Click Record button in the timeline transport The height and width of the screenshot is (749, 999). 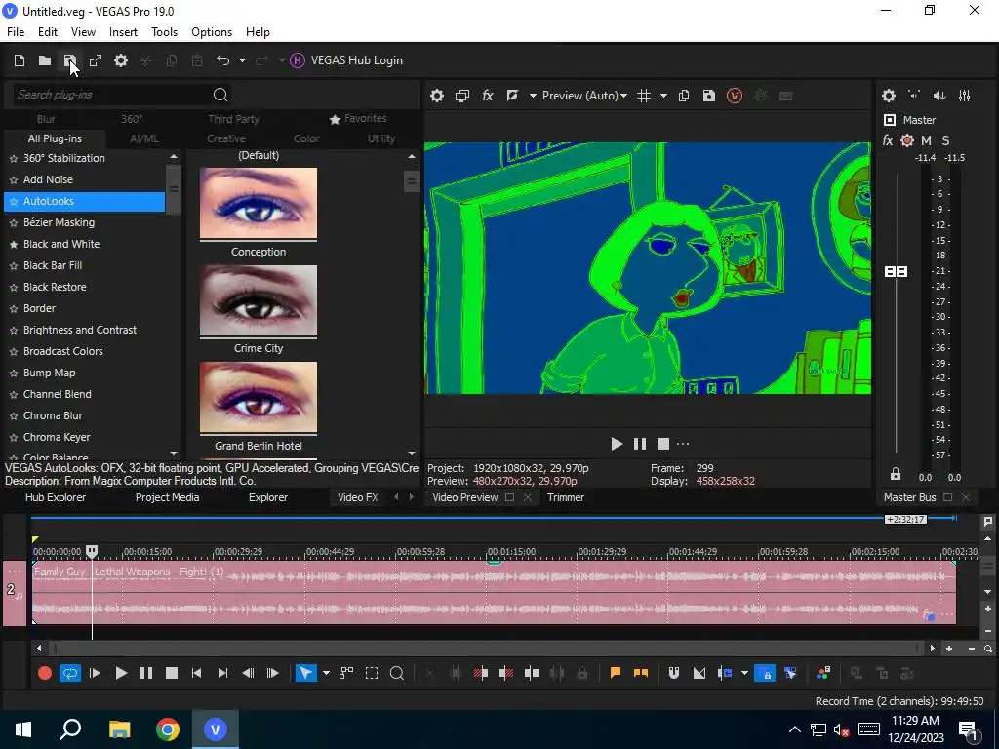pyautogui.click(x=45, y=673)
